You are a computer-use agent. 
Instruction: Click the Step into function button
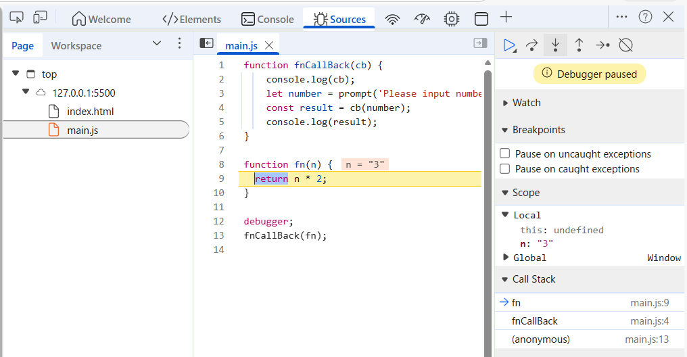pos(555,45)
